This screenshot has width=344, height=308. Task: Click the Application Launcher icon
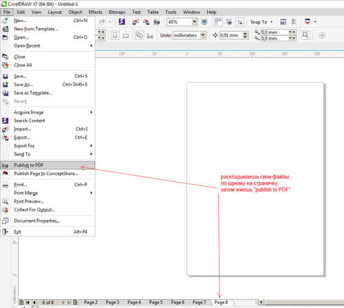tap(308, 22)
